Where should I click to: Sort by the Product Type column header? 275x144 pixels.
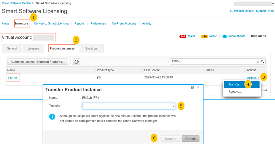tap(105, 70)
